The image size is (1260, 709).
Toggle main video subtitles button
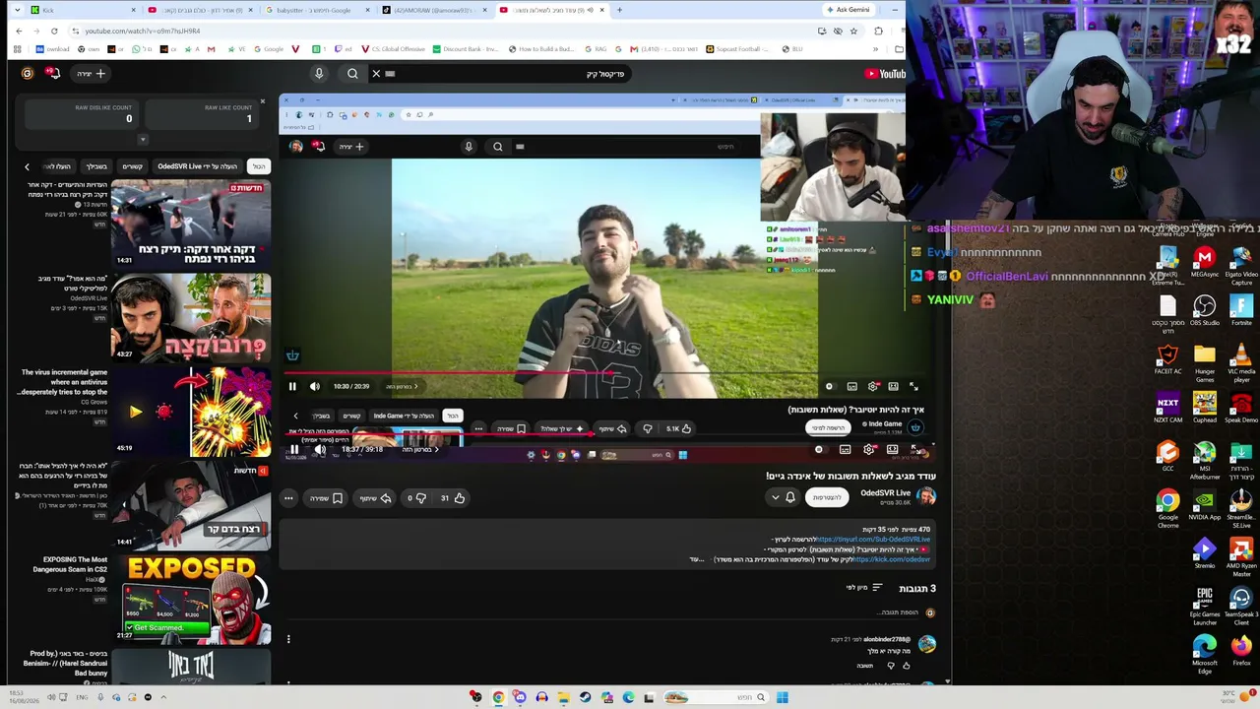[x=845, y=450]
